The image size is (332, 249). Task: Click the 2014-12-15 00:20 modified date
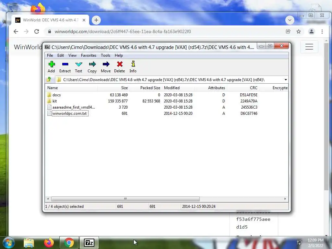click(178, 113)
